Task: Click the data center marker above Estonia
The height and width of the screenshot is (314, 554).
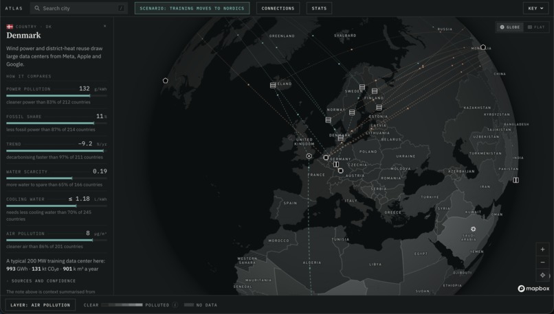Action: click(x=379, y=108)
